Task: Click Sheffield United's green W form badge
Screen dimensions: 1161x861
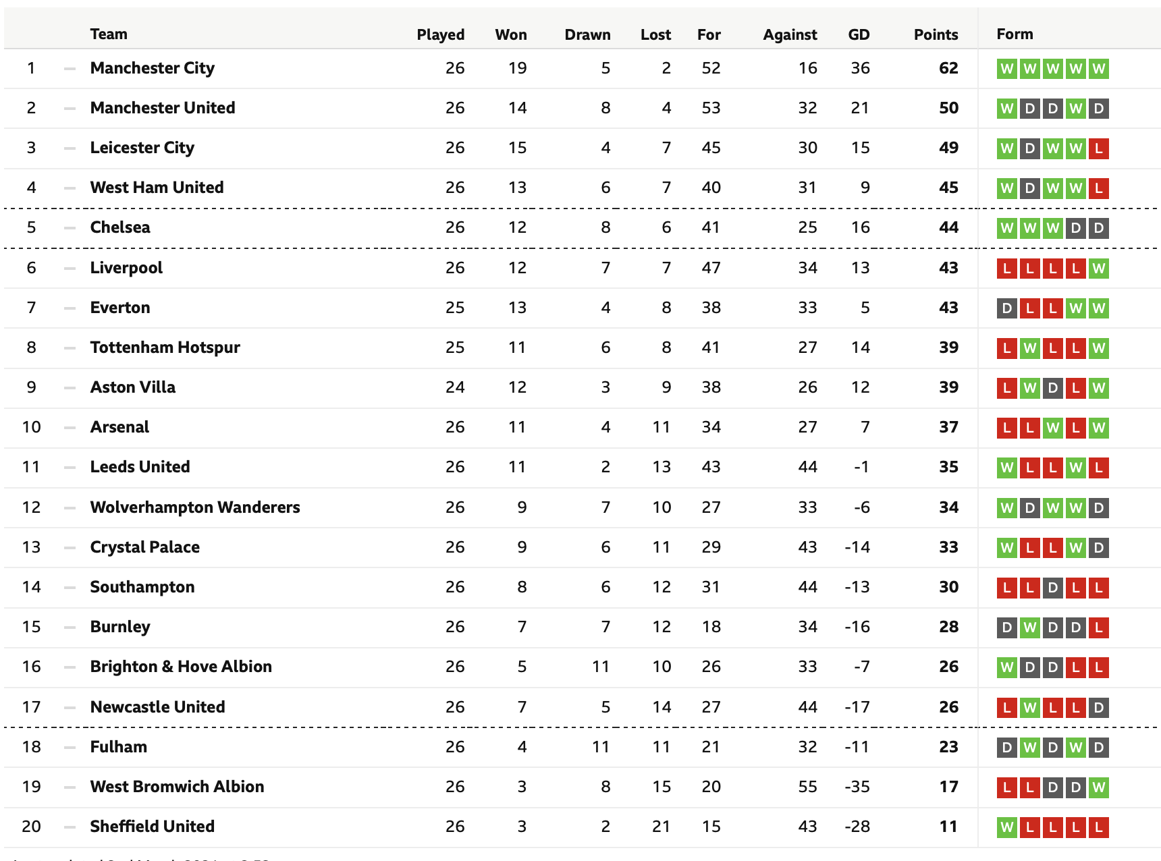Action: click(1007, 827)
